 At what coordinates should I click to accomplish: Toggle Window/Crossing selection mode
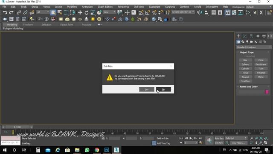click(x=73, y=12)
